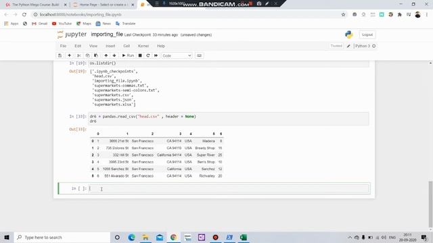Switch to the Home Page tab

(x=103, y=5)
